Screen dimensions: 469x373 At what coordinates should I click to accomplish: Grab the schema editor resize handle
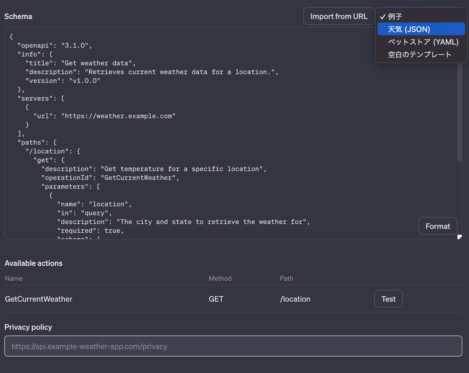coord(460,237)
